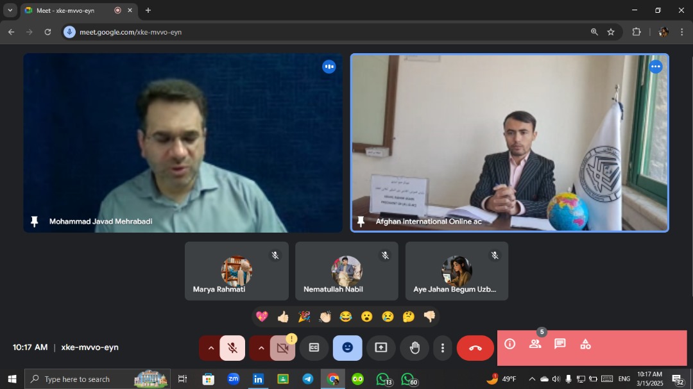Screen dimensions: 693x389
Task: Open the chat with everyone panel
Action: tap(560, 344)
